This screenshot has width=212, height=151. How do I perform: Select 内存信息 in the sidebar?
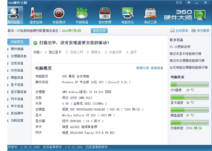[17, 70]
